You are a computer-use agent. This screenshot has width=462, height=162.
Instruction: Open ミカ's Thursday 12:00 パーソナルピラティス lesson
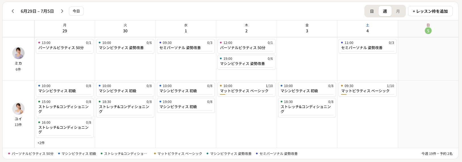(246, 46)
